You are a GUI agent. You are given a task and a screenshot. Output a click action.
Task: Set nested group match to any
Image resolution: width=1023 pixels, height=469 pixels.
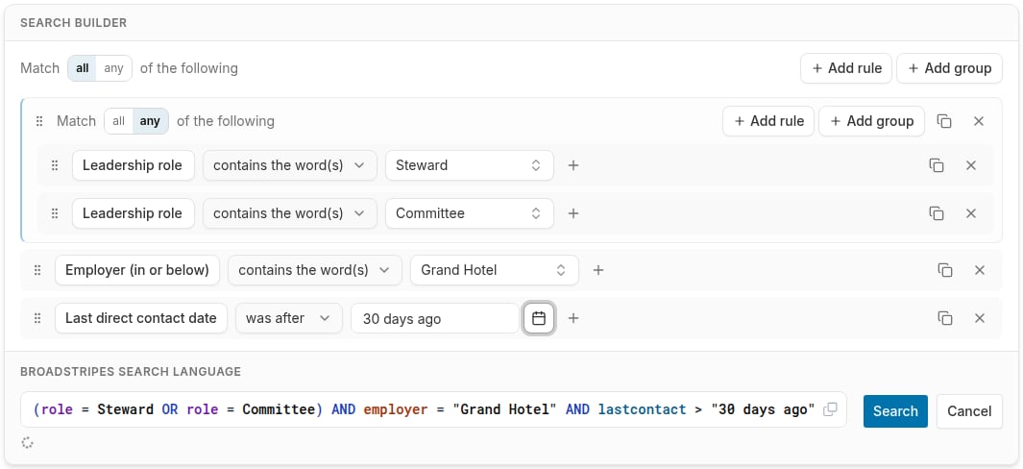click(150, 121)
